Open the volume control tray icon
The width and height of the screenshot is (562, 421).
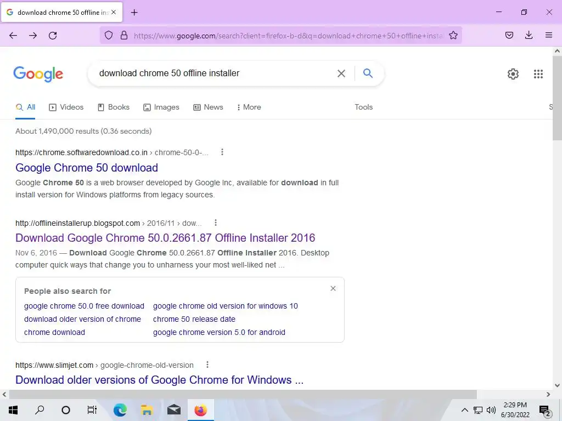click(491, 410)
